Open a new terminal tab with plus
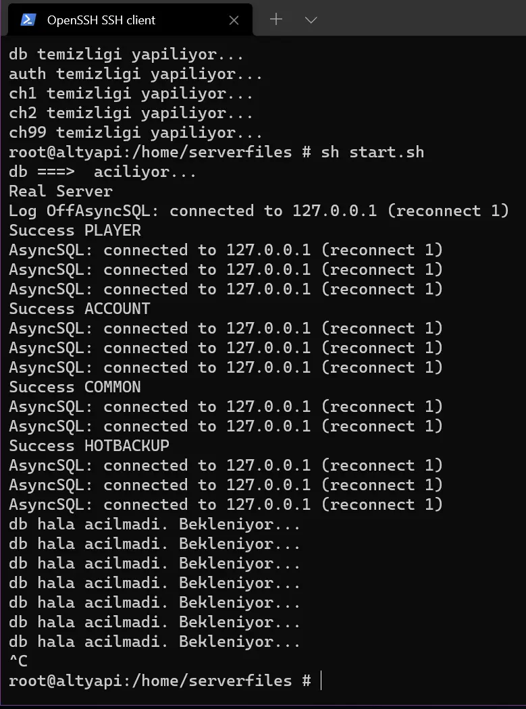526x709 pixels. click(x=276, y=19)
